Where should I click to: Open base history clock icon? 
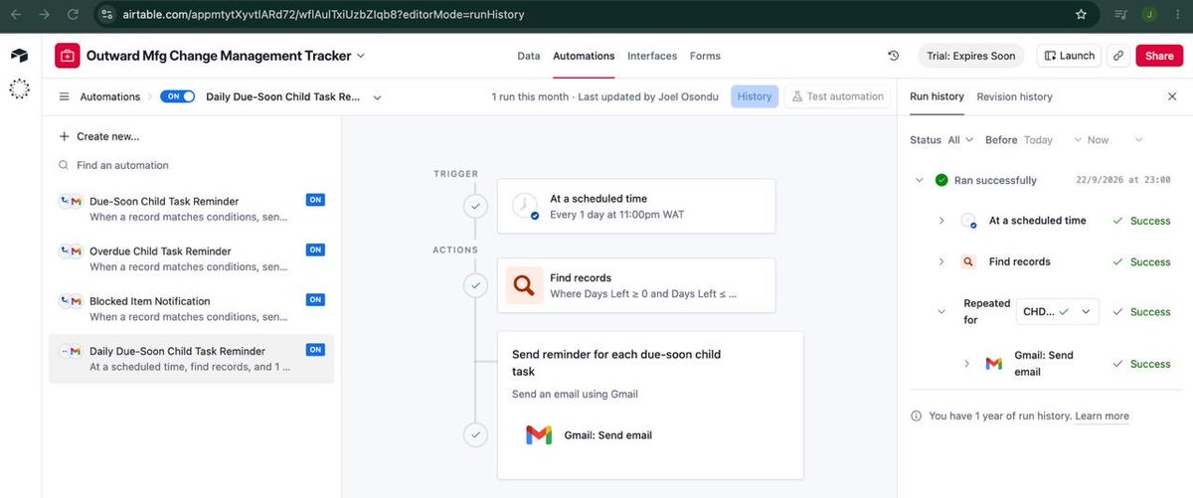point(893,56)
